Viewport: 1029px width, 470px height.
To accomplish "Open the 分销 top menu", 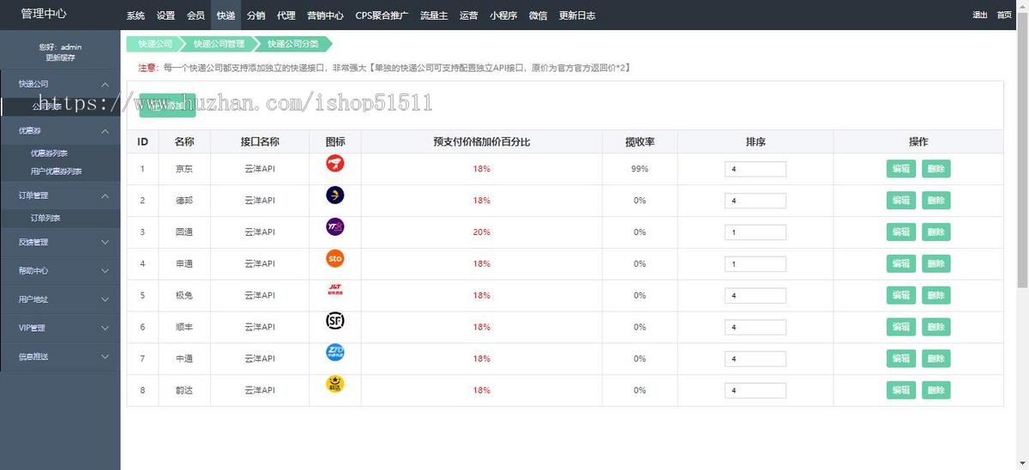I will pos(256,15).
